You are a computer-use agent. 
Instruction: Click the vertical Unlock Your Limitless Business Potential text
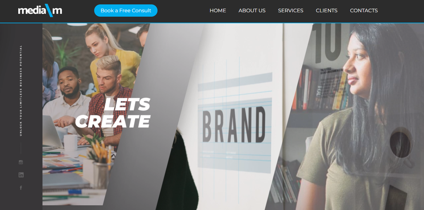pos(21,91)
